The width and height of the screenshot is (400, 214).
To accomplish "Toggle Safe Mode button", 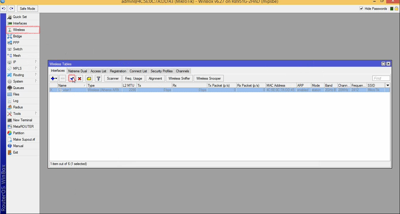I will pos(28,8).
